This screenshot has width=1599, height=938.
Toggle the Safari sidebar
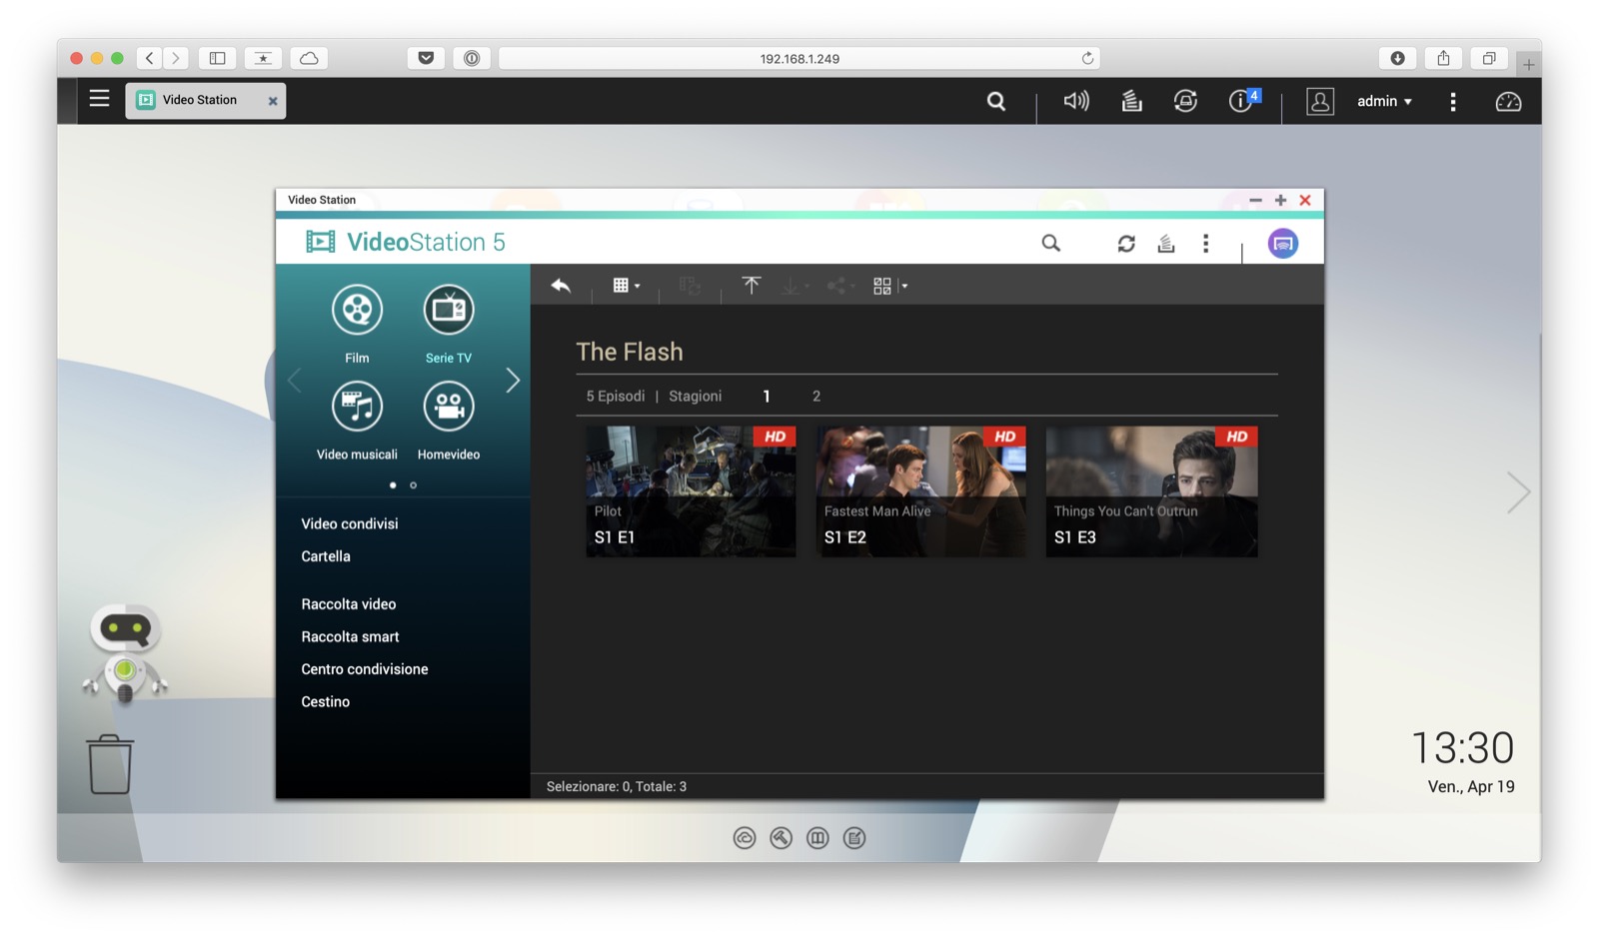pos(217,58)
